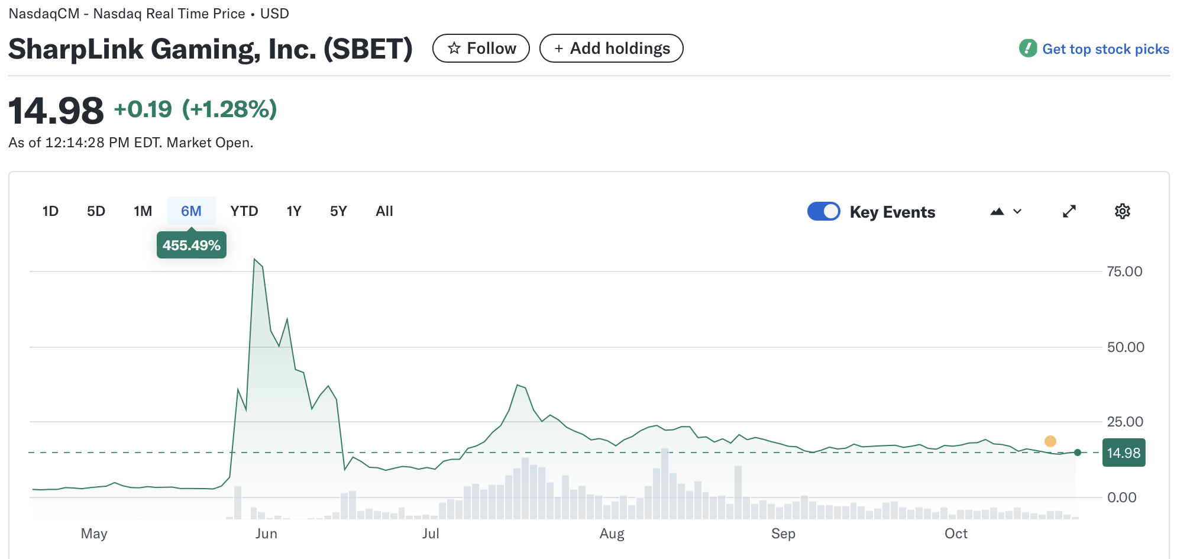
Task: Click the mountain chart type icon
Action: (997, 211)
